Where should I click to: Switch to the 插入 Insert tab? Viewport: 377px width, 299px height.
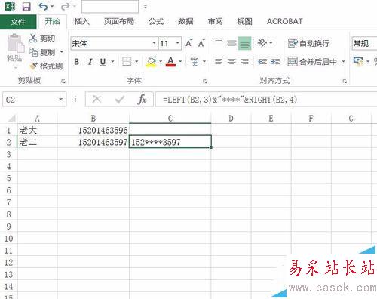pyautogui.click(x=81, y=22)
